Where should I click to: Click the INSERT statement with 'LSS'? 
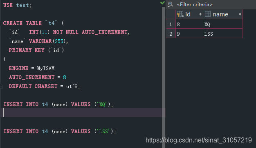pos(60,131)
